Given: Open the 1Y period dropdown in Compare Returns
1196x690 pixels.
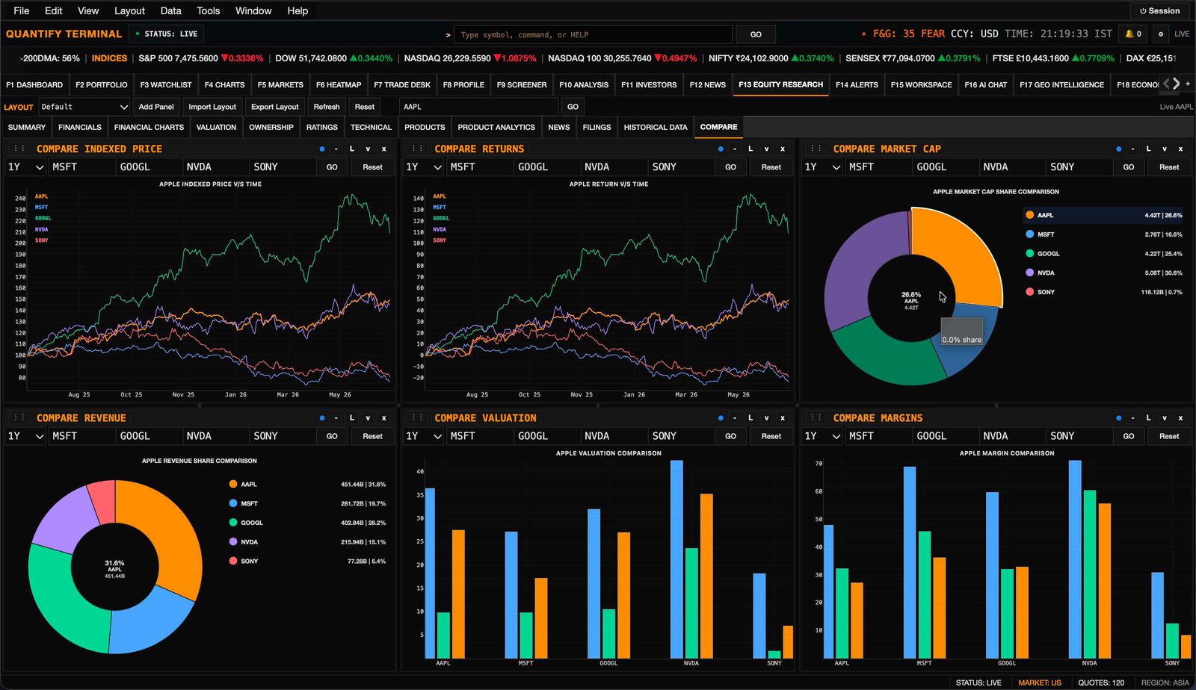Looking at the screenshot, I should [x=424, y=167].
